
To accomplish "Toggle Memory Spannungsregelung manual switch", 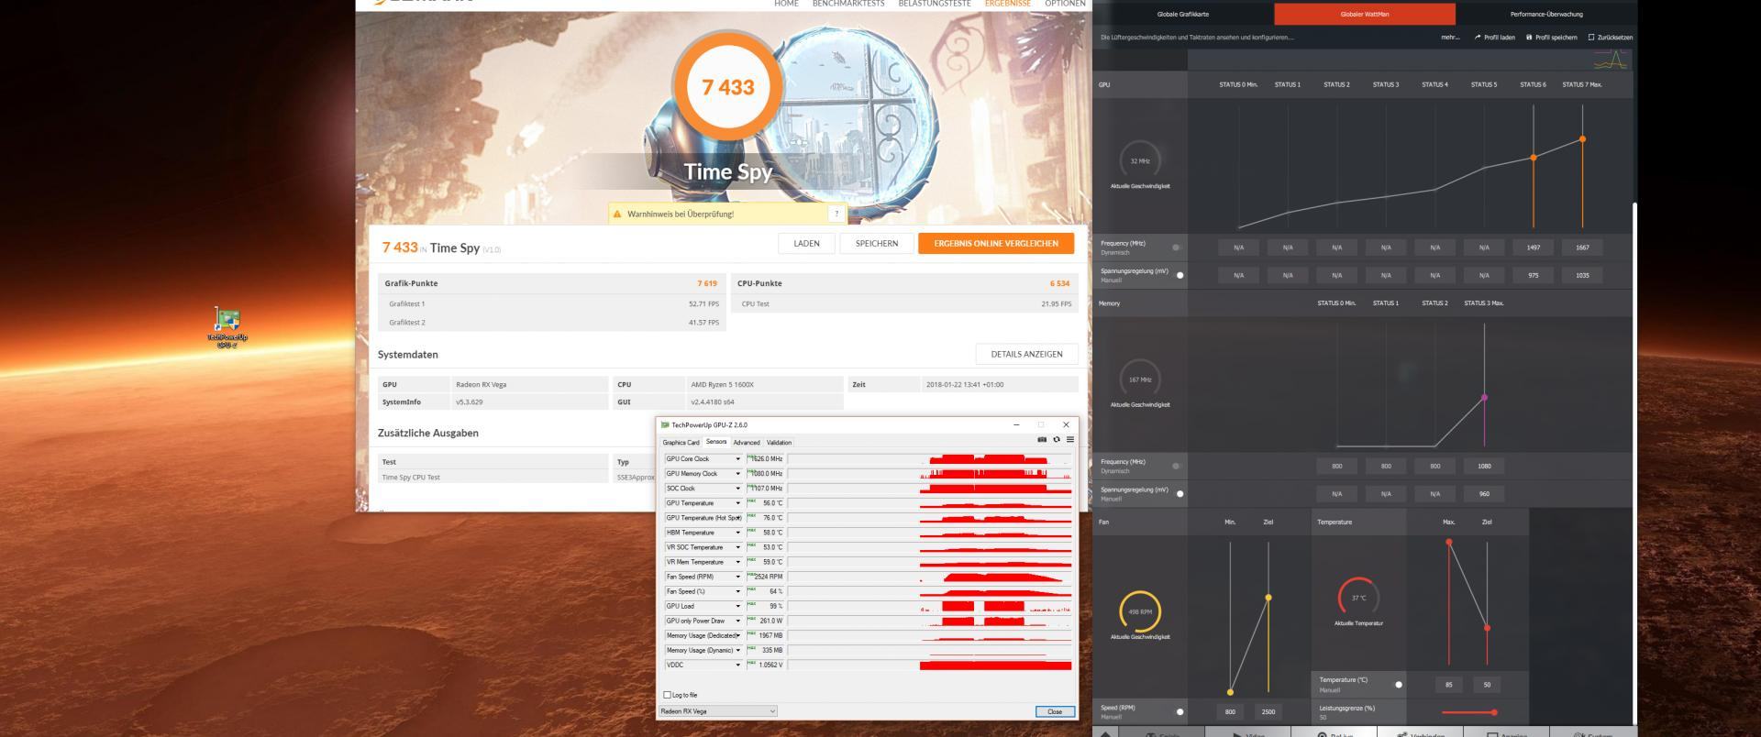I will [x=1178, y=494].
